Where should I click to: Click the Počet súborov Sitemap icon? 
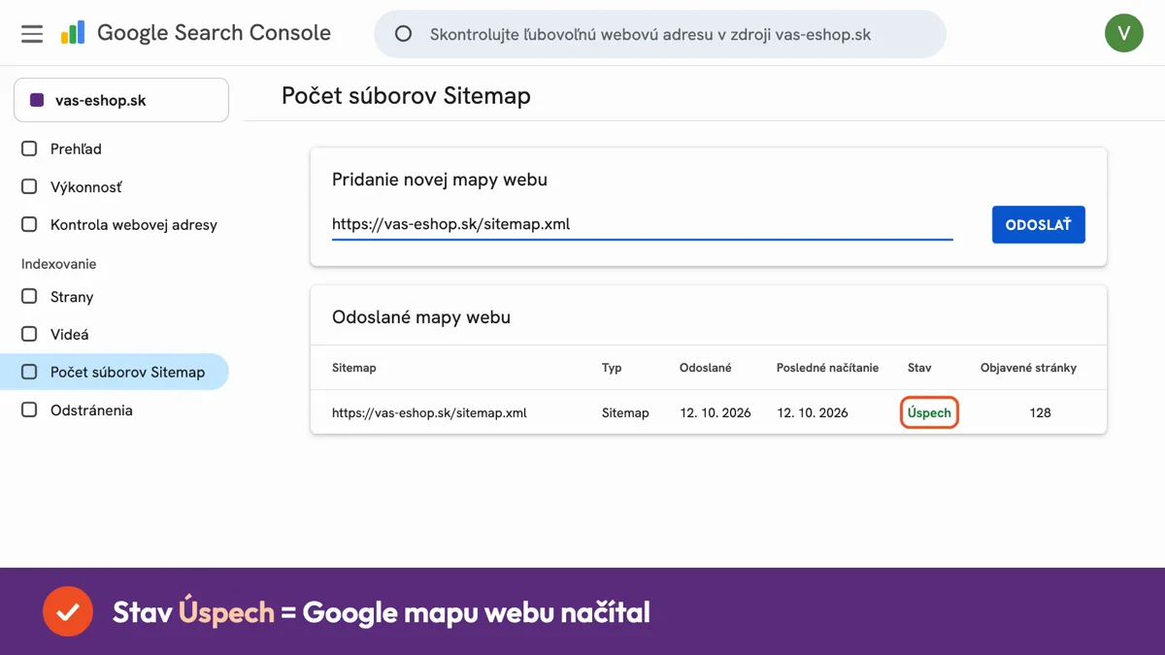[x=30, y=372]
